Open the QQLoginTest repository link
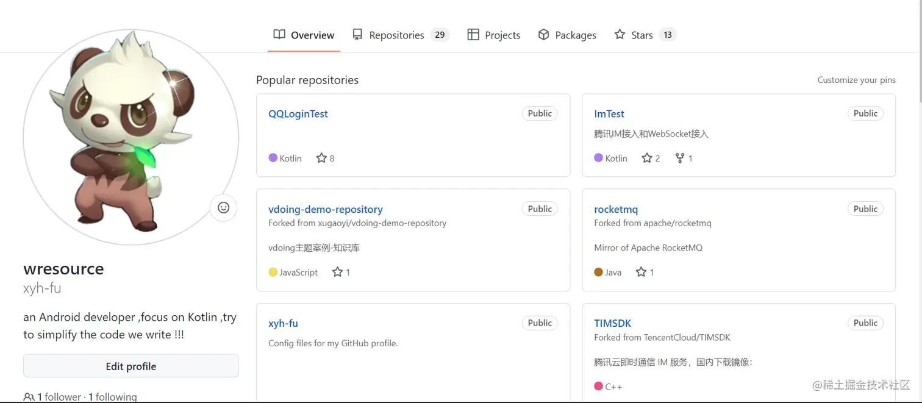This screenshot has width=922, height=403. [298, 113]
